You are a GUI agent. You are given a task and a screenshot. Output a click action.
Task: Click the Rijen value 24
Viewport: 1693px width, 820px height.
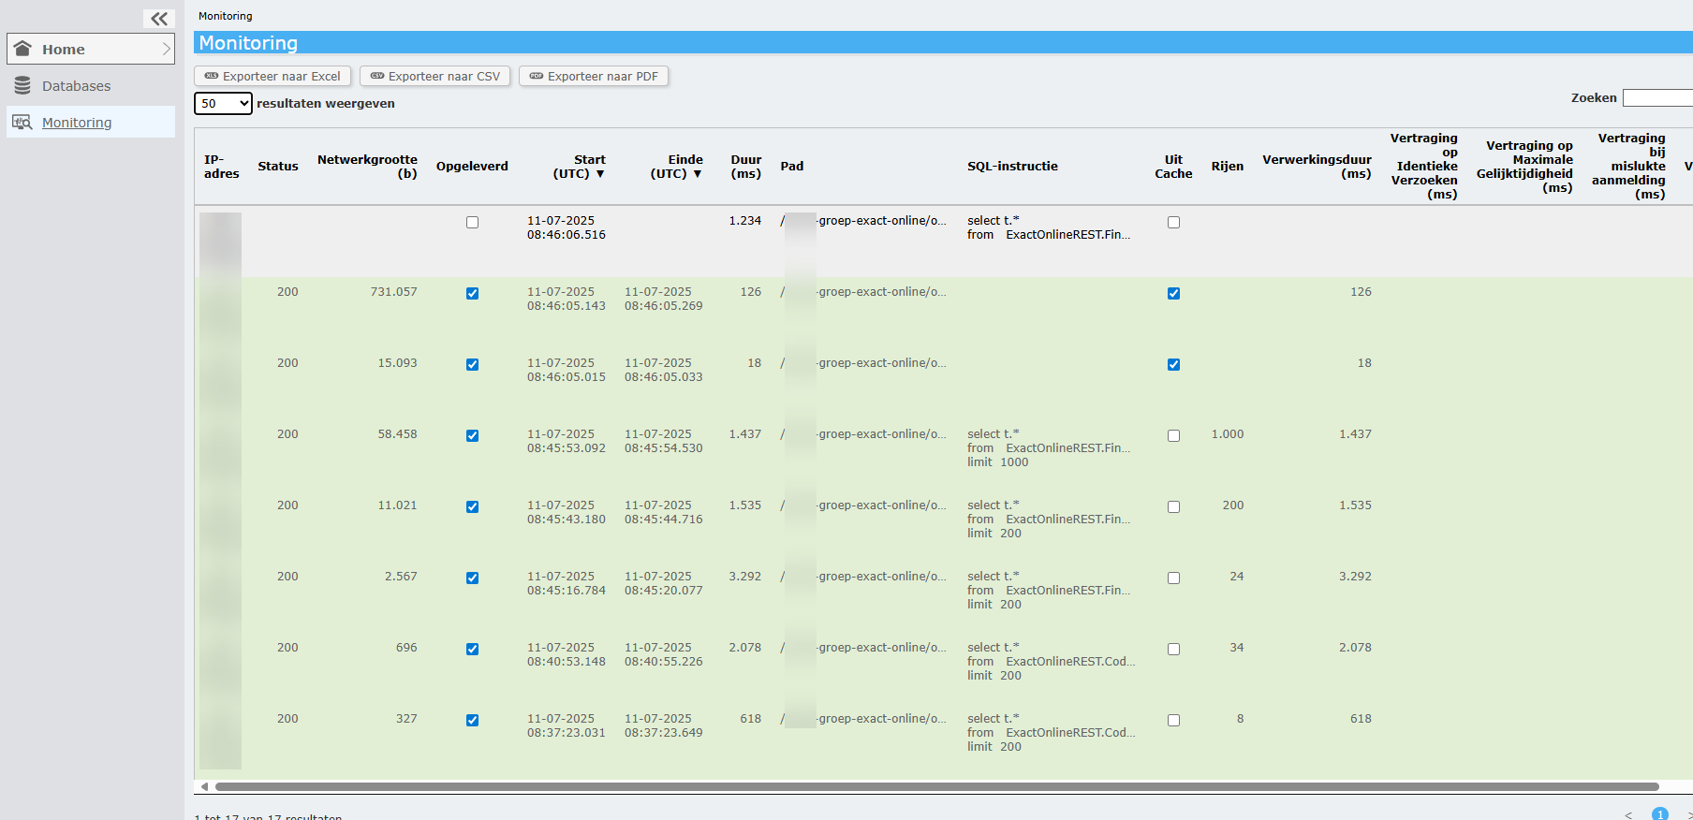[1237, 577]
